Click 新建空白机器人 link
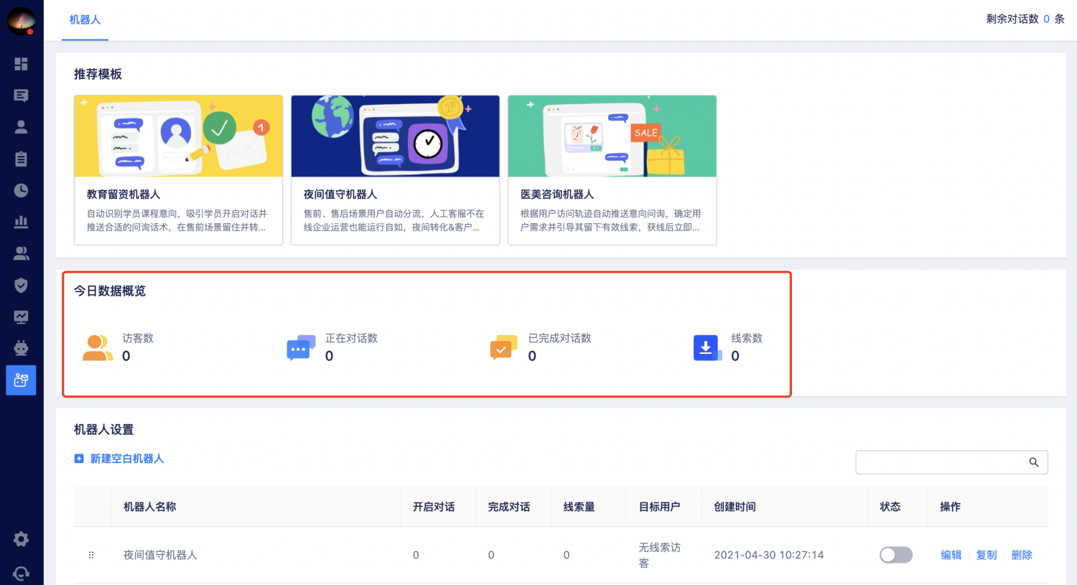Screen dimensions: 1077x585 coord(119,459)
